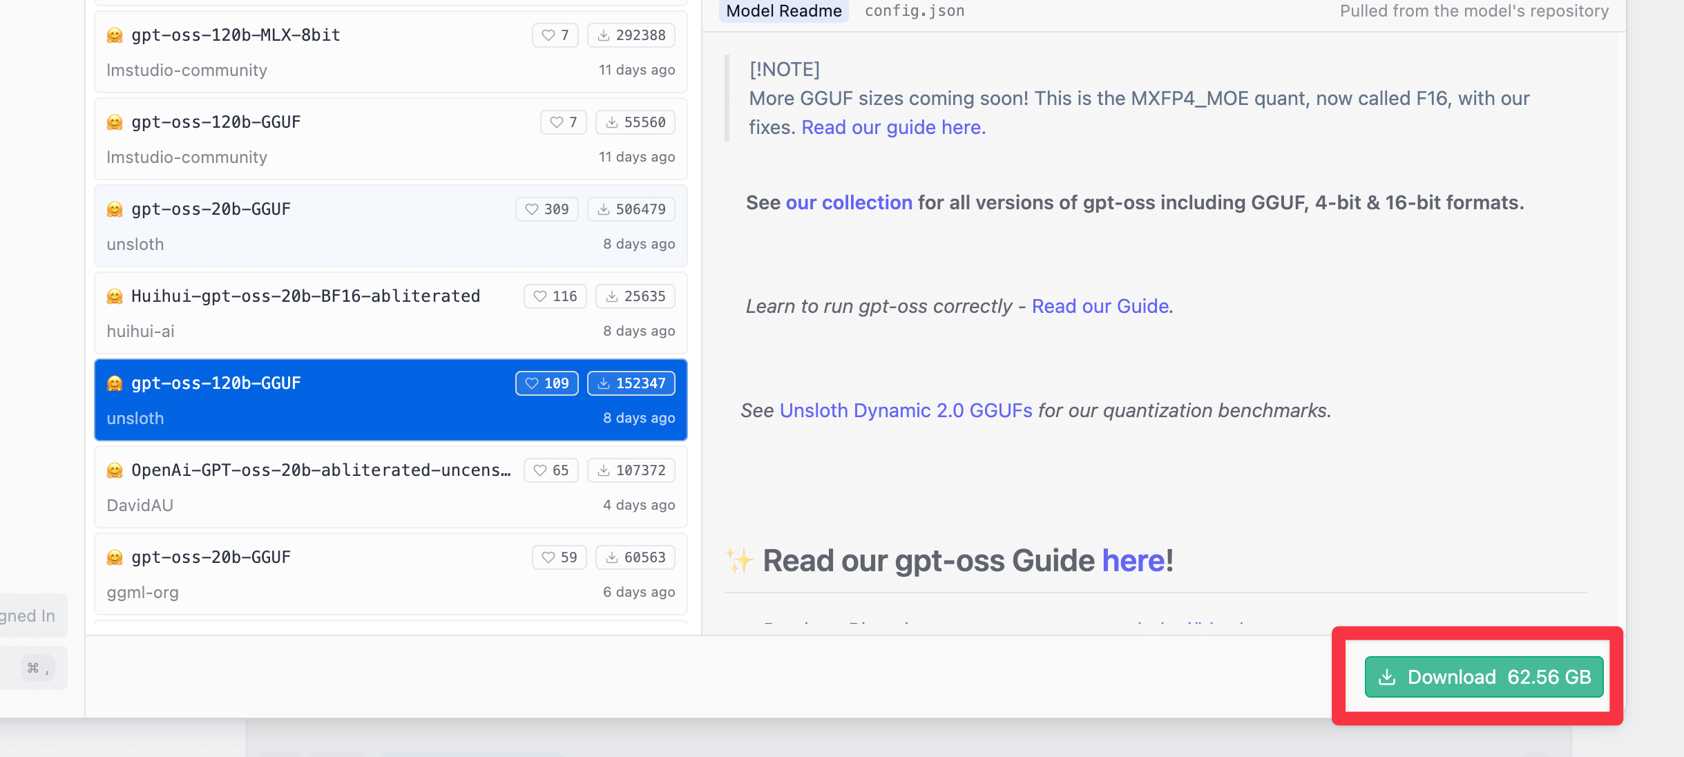
Task: Switch to the config.json tab
Action: (914, 11)
